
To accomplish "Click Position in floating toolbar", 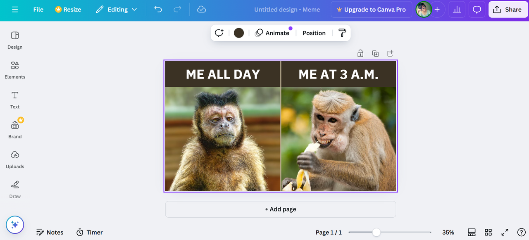I will click(x=314, y=33).
